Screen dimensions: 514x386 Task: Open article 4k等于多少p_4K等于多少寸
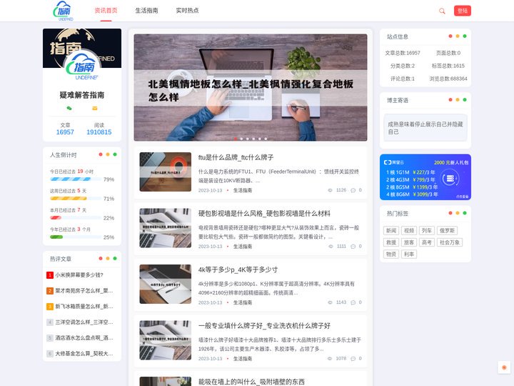tap(238, 269)
